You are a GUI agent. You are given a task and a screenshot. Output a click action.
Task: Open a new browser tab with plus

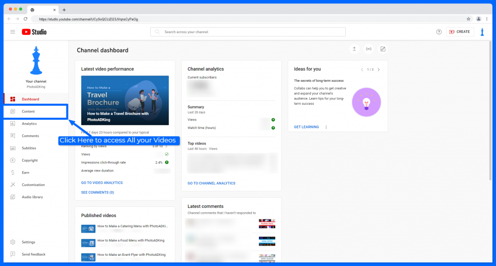click(64, 10)
